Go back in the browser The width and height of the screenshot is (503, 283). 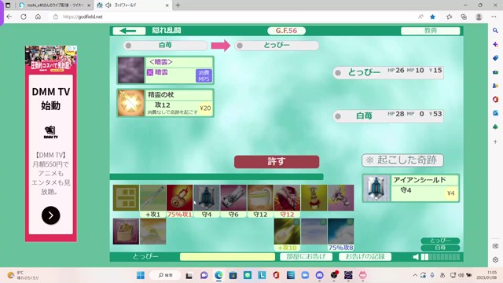(9, 17)
